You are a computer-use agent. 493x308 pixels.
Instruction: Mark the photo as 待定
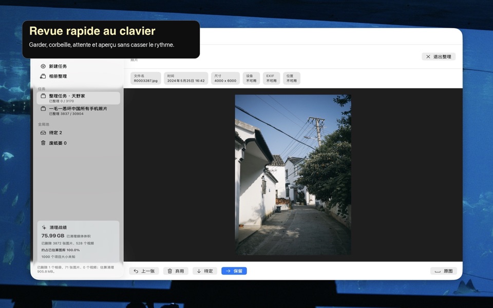(x=205, y=271)
